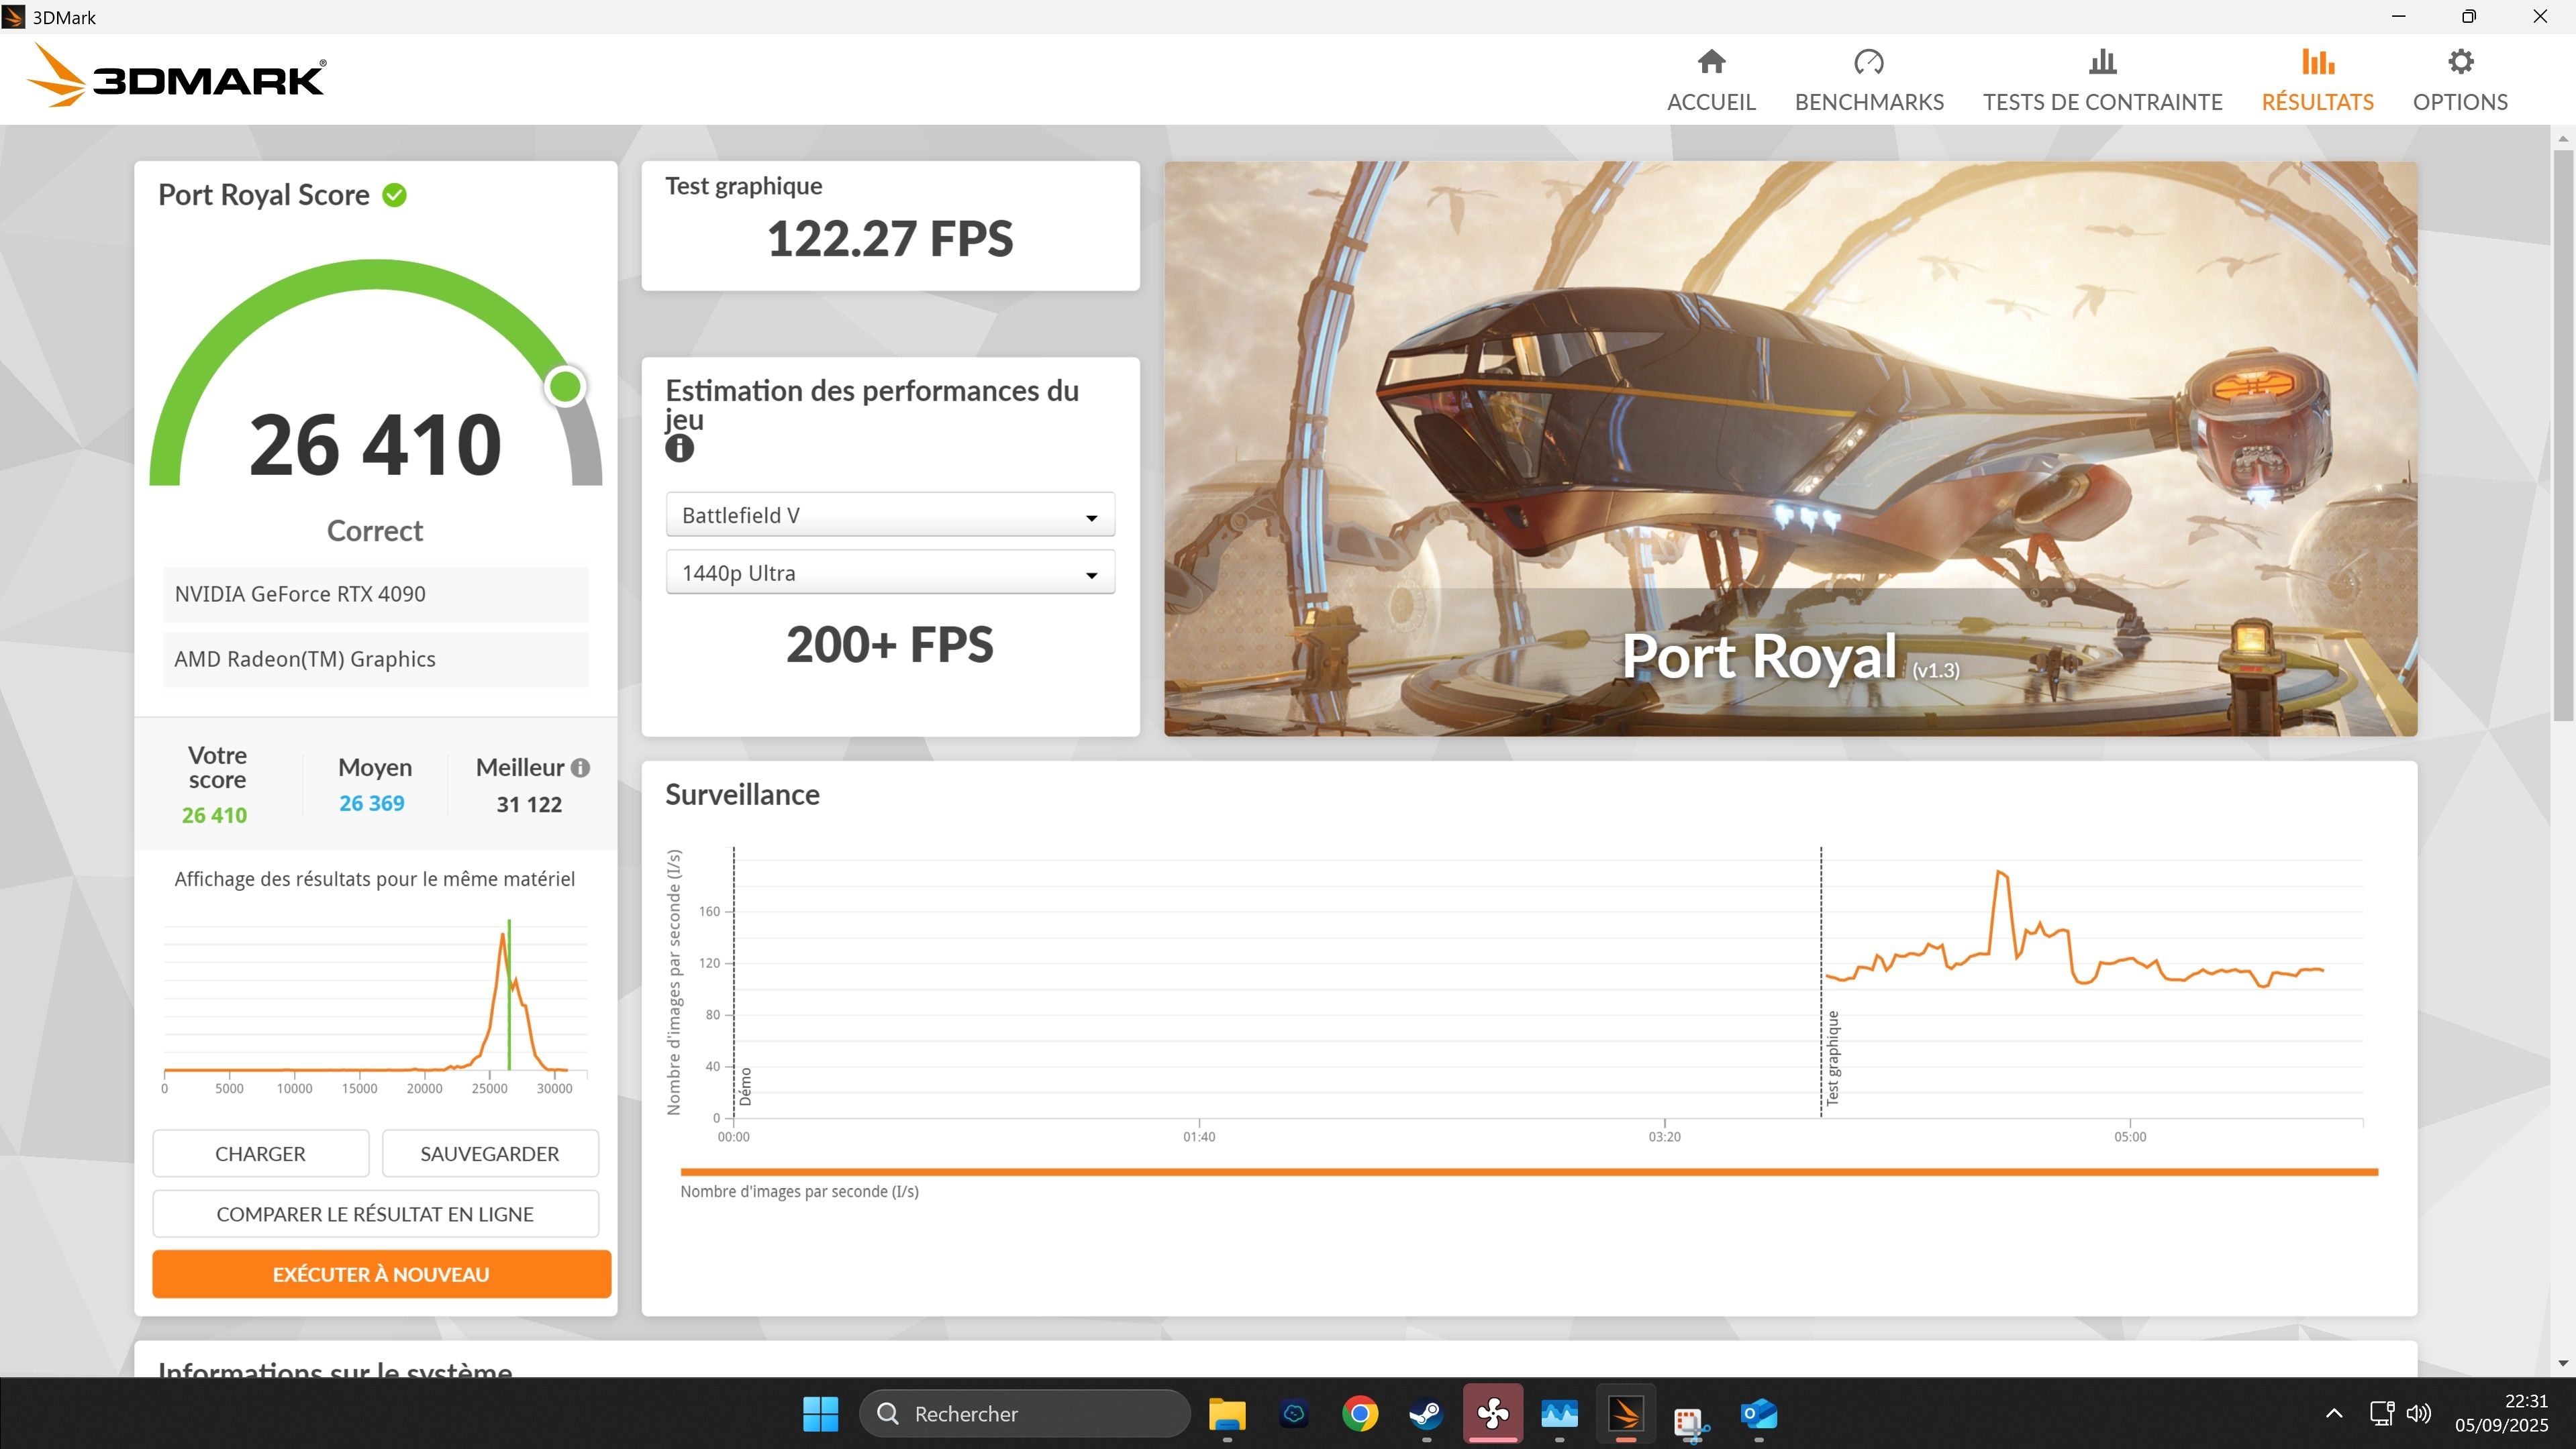Click the green validation checkmark icon
Screen dimensions: 2576x1449
(x=395, y=195)
